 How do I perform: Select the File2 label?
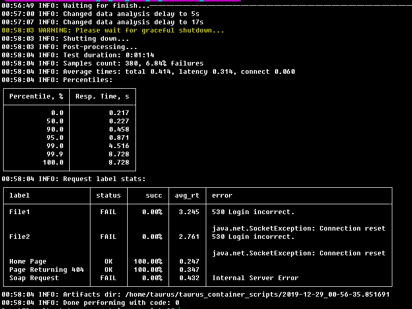click(x=20, y=237)
